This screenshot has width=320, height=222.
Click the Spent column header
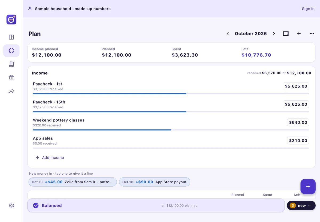(267, 195)
